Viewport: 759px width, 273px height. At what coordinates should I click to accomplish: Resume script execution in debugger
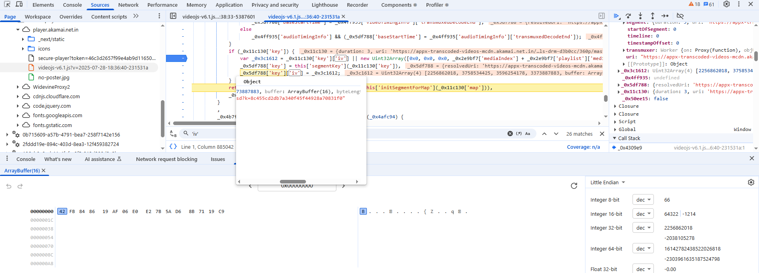(616, 16)
